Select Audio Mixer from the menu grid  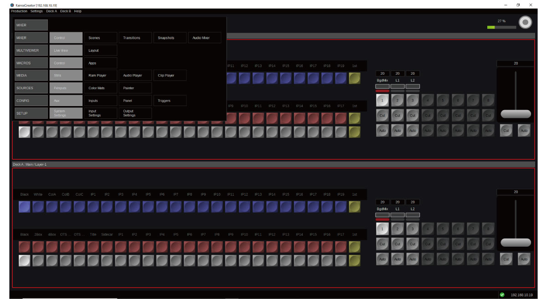pos(204,38)
